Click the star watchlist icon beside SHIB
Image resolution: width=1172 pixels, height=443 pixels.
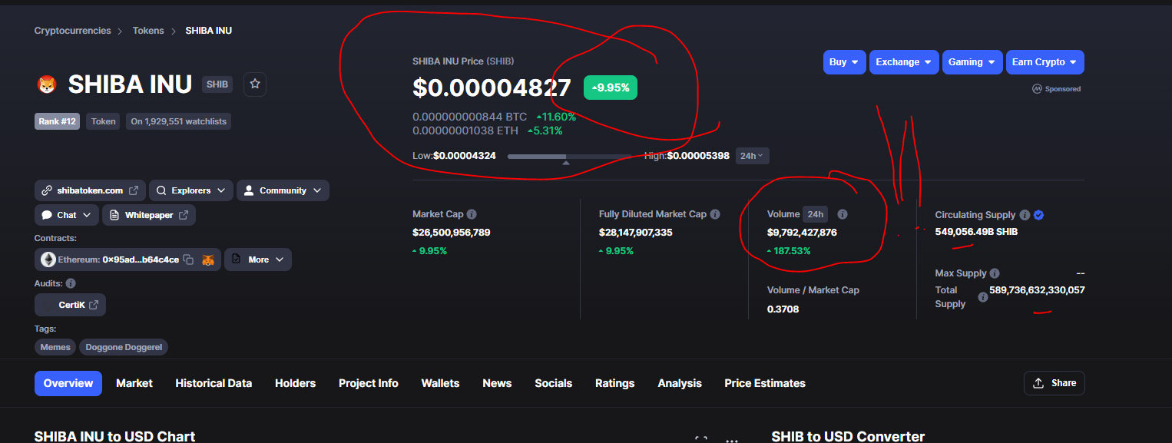[x=255, y=84]
